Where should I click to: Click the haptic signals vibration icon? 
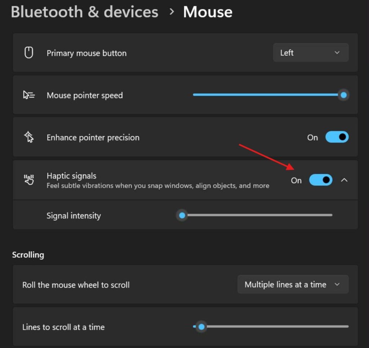coord(29,179)
